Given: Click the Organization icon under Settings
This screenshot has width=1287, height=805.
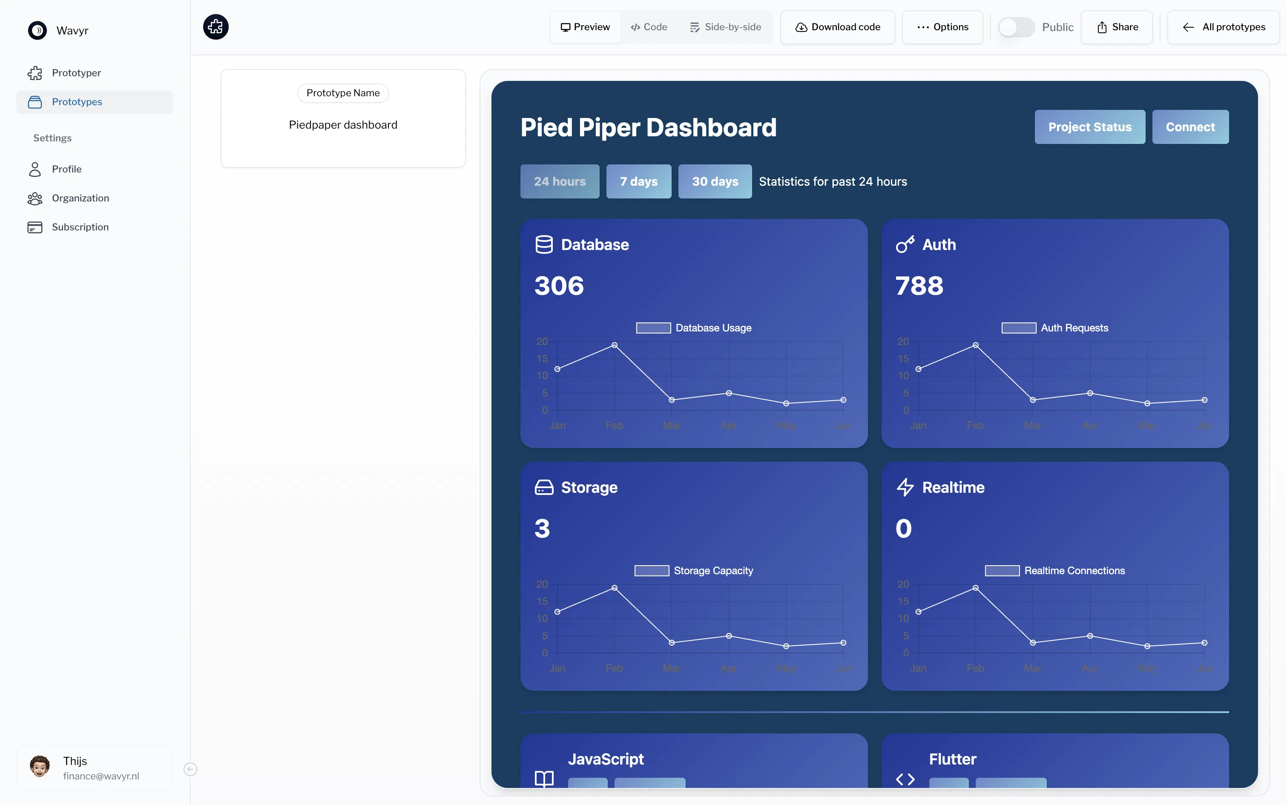Looking at the screenshot, I should (35, 198).
